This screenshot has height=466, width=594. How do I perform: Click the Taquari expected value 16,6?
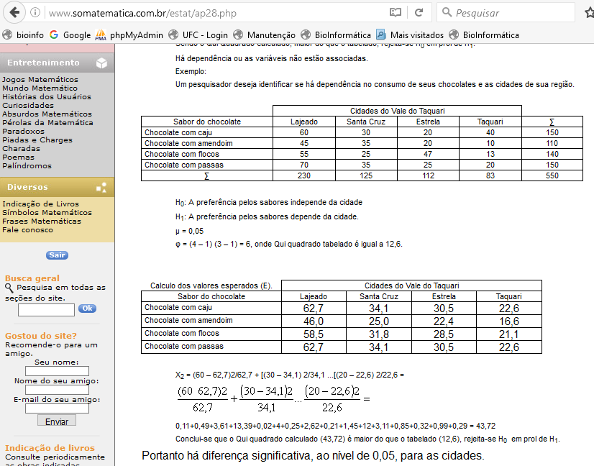pyautogui.click(x=508, y=321)
